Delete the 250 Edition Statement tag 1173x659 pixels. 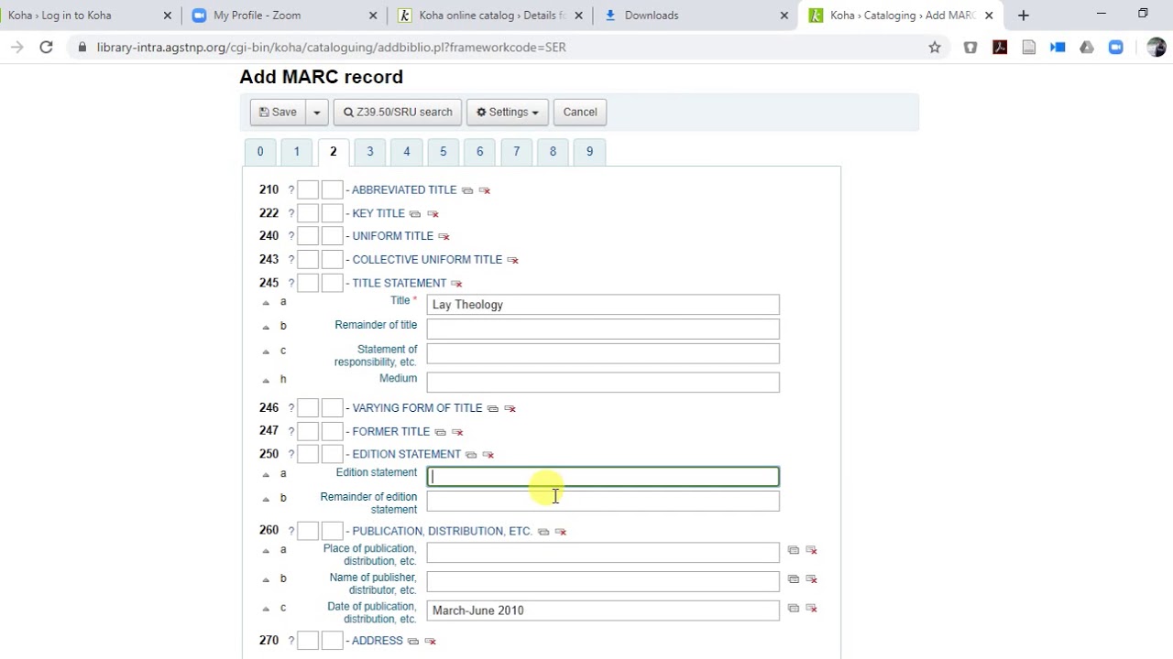[488, 454]
